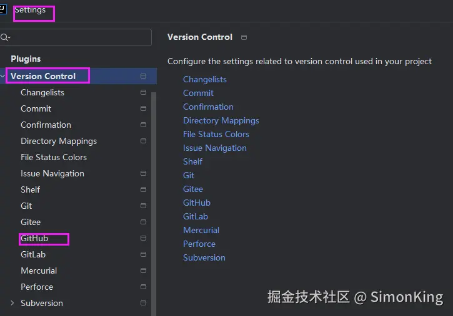Image resolution: width=453 pixels, height=316 pixels.
Task: Select GitHub in the settings tree
Action: (34, 238)
